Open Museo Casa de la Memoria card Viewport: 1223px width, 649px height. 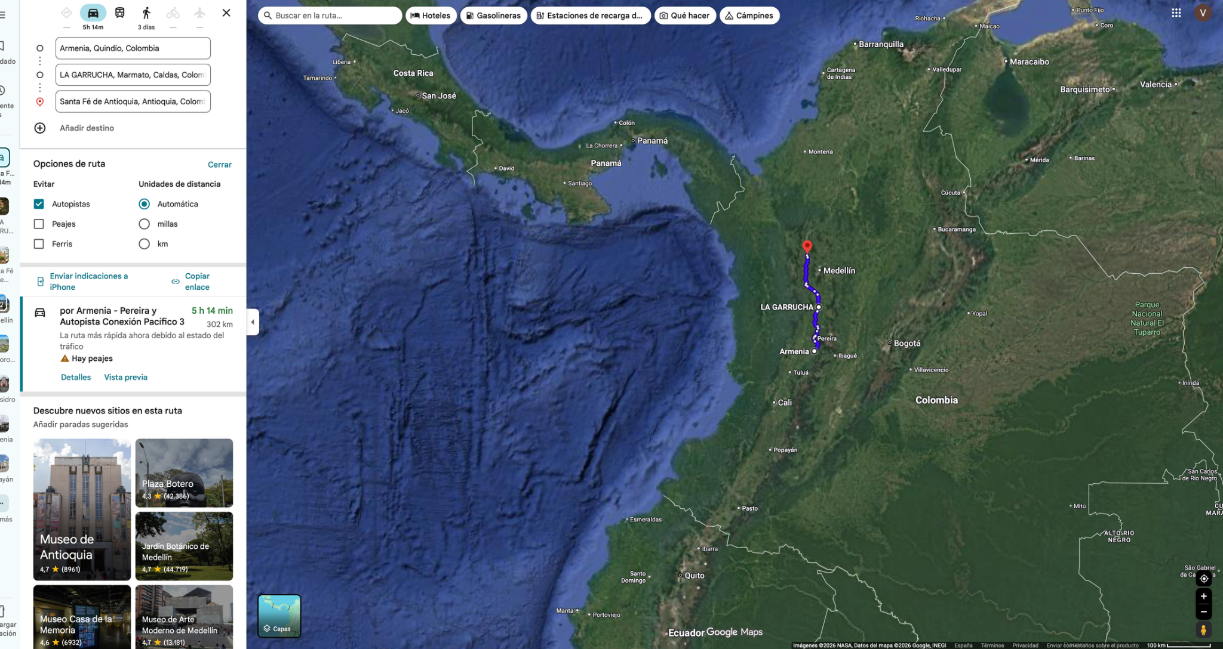click(x=82, y=617)
